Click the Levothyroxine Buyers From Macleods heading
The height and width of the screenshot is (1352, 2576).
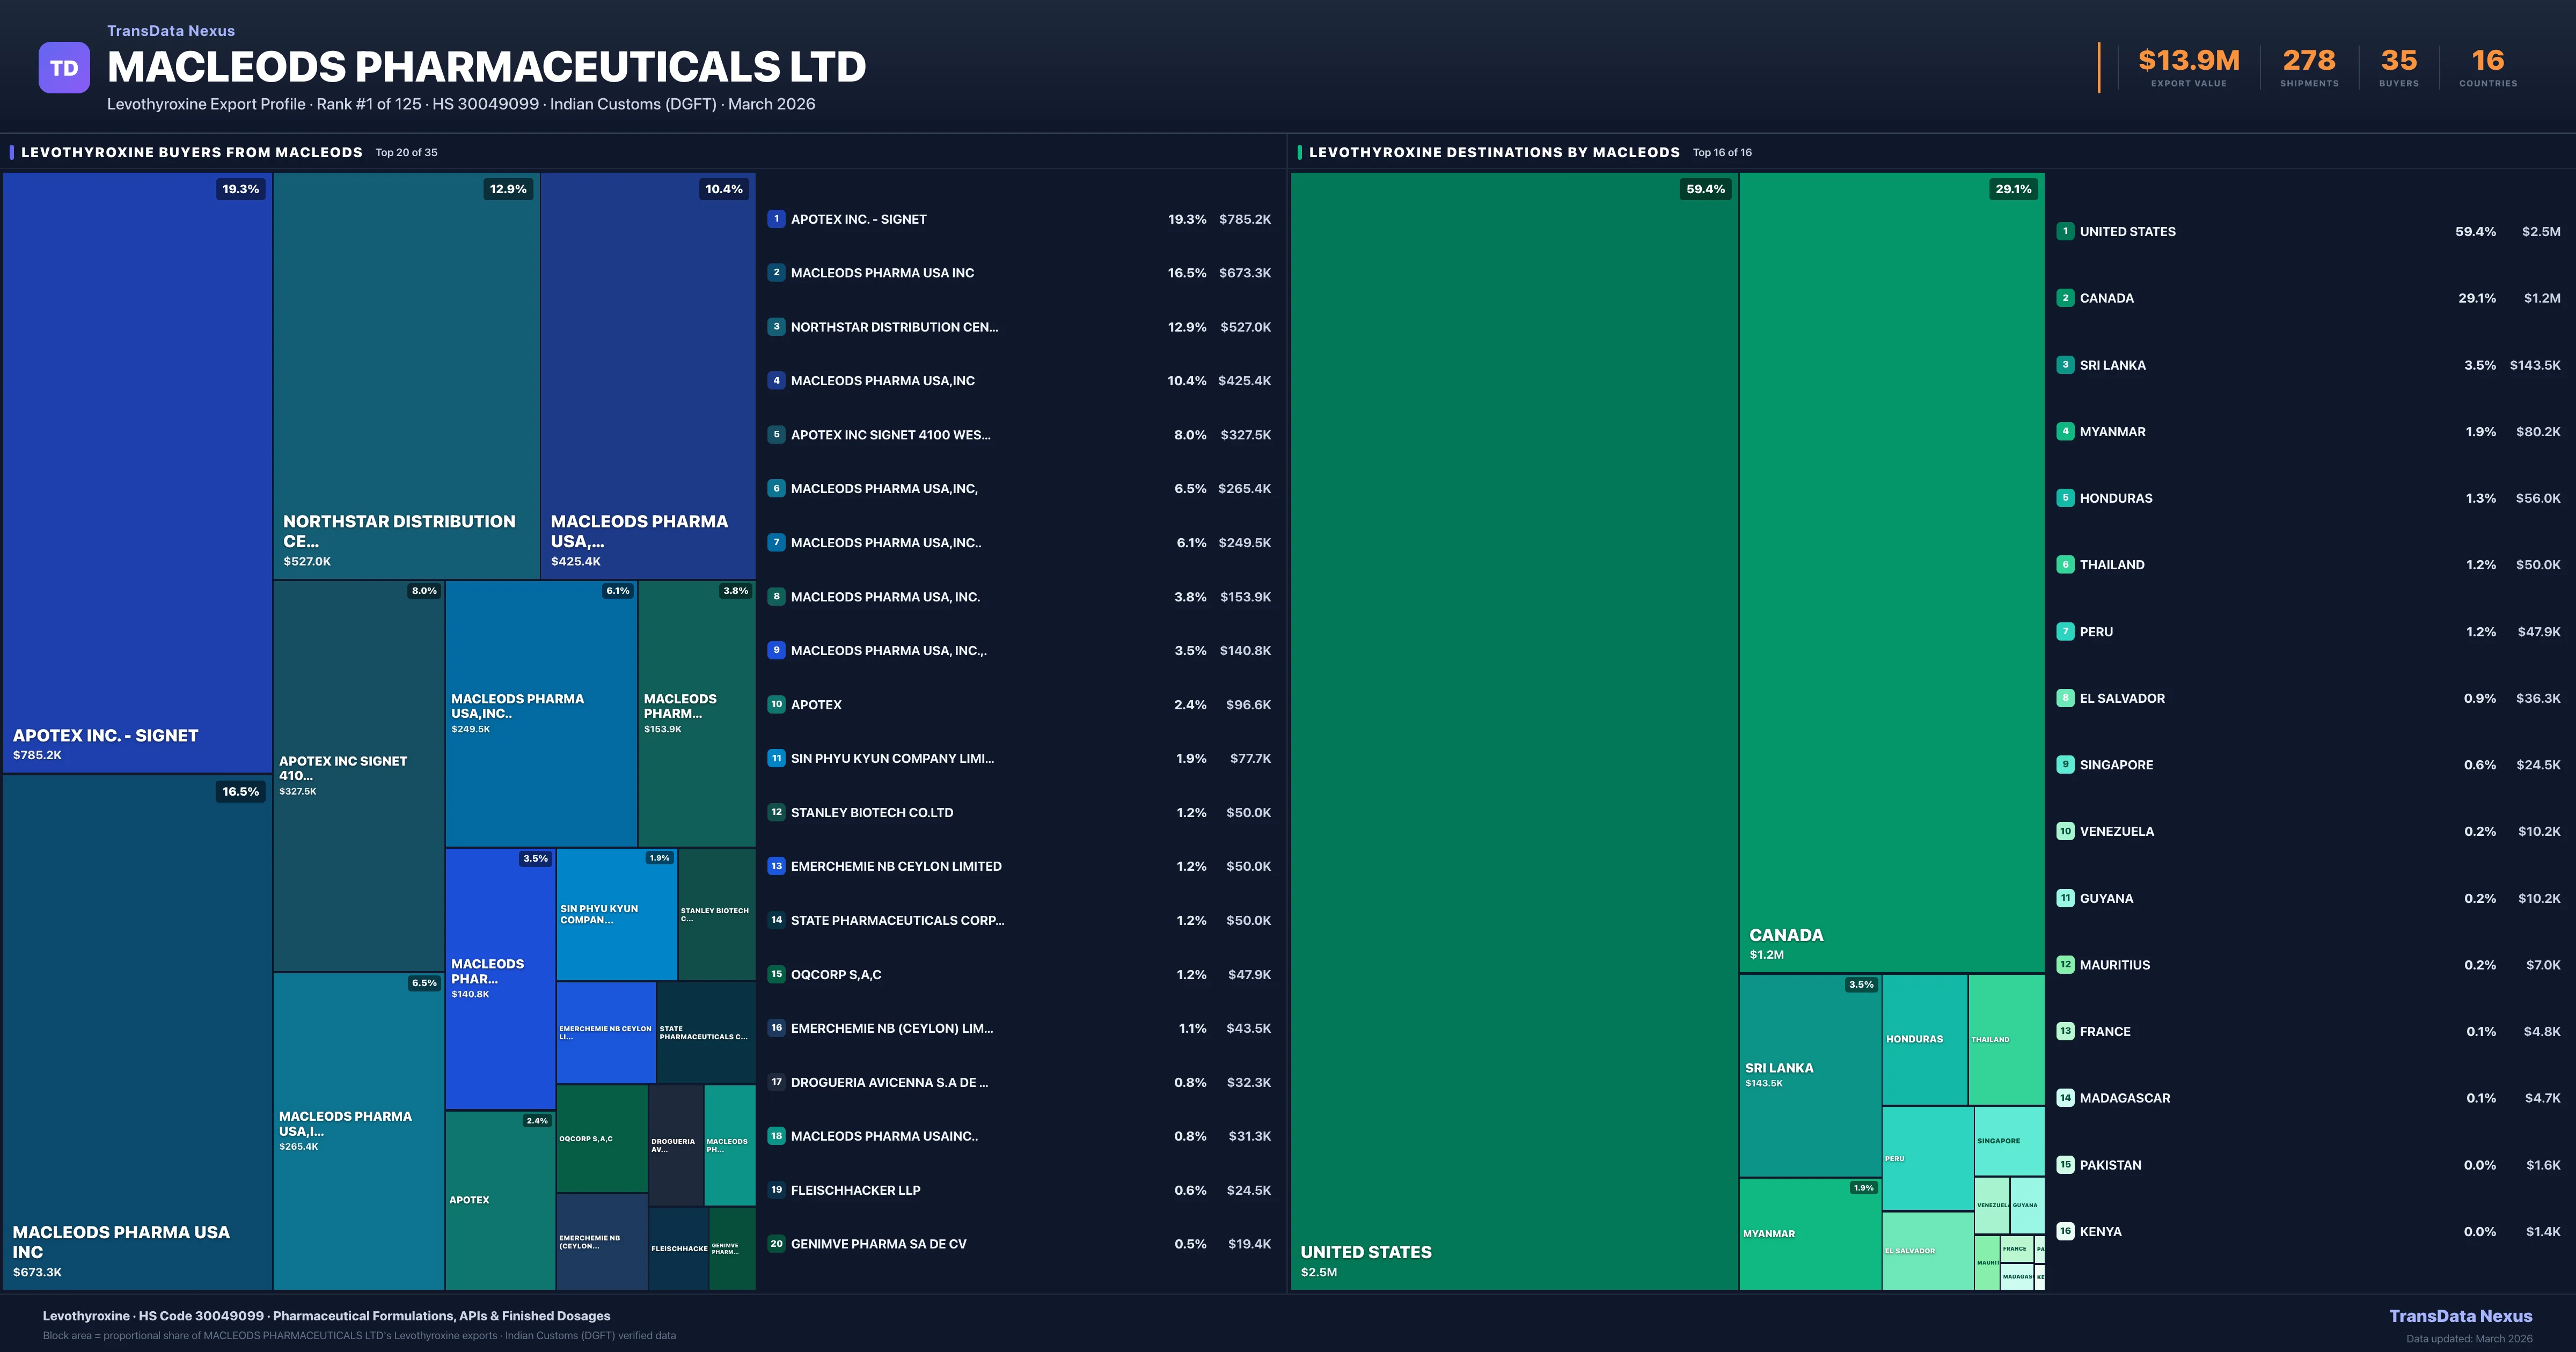pyautogui.click(x=192, y=152)
